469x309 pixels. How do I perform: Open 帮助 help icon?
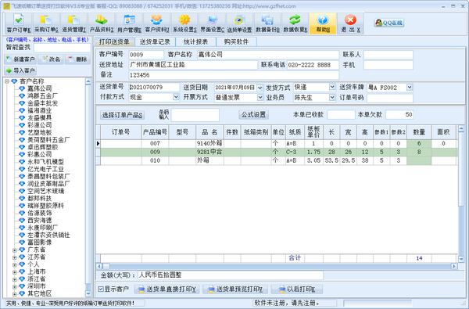click(x=323, y=23)
